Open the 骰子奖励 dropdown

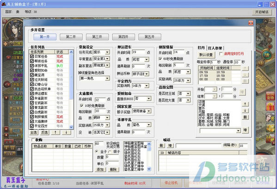pyautogui.click(x=149, y=111)
